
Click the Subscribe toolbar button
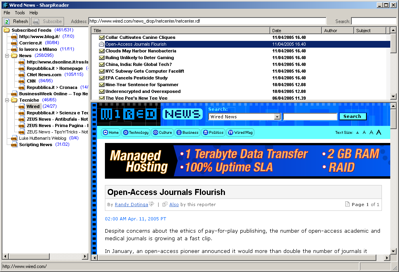tap(48, 21)
